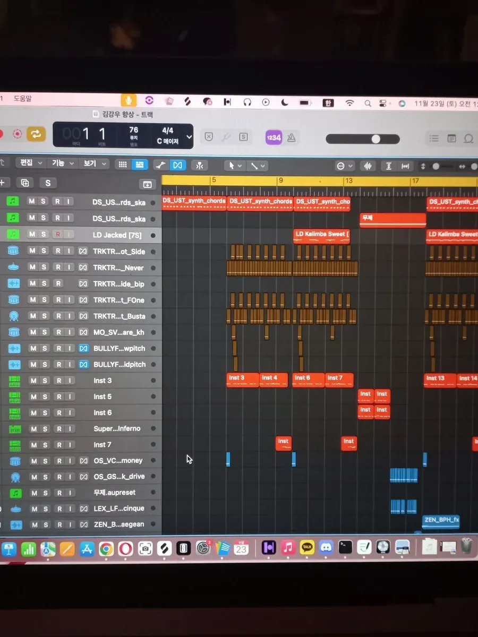Click the keyboard icon on Inst 3 track

click(14, 381)
